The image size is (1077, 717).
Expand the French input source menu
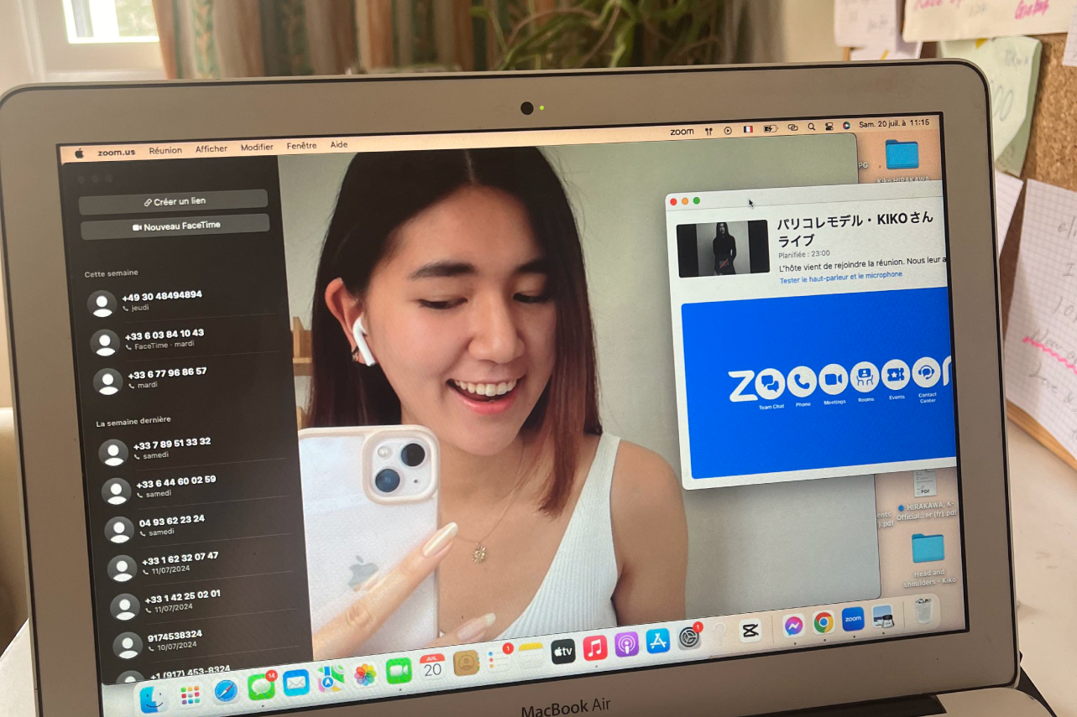(x=748, y=130)
